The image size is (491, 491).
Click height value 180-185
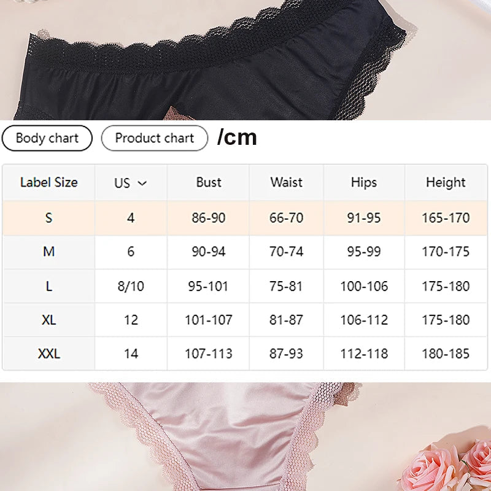446,354
